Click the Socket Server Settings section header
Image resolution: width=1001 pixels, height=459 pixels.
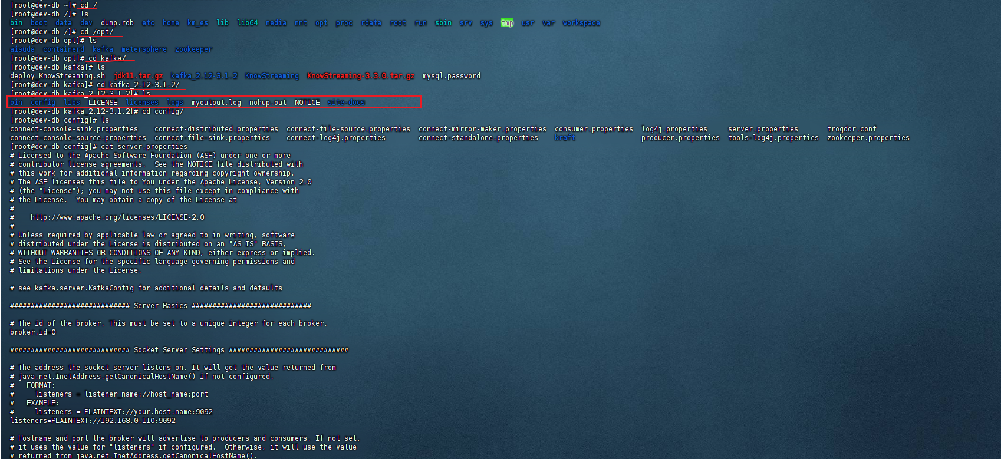[179, 350]
